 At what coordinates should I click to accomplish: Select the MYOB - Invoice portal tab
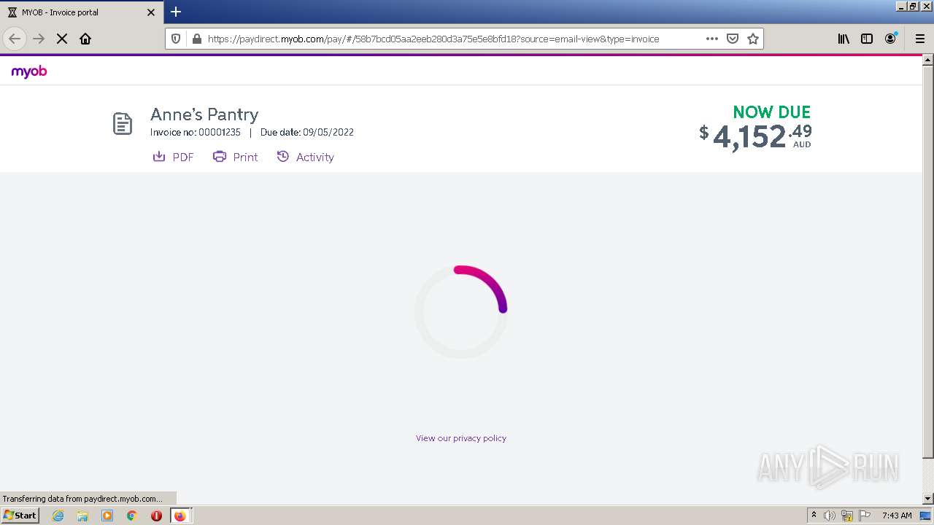click(82, 12)
